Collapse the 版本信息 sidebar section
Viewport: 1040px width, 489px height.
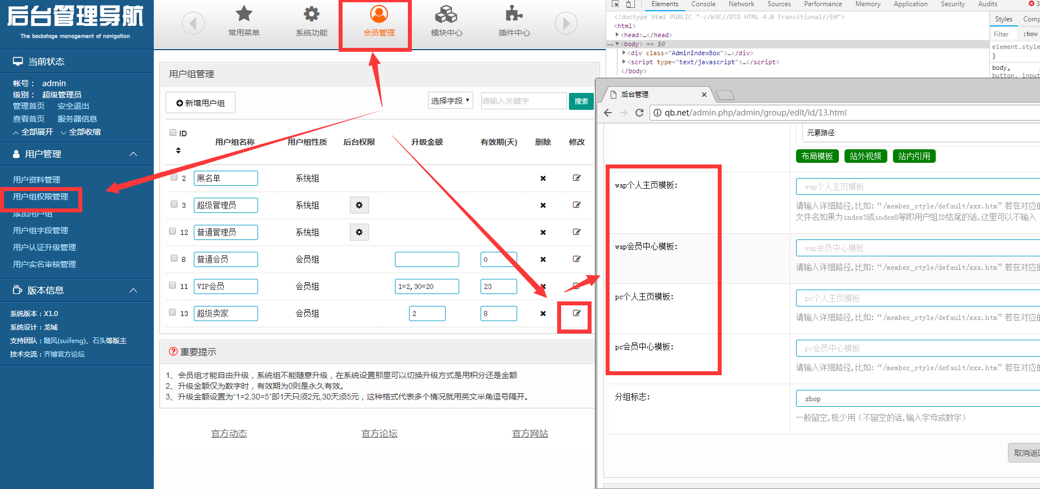134,290
